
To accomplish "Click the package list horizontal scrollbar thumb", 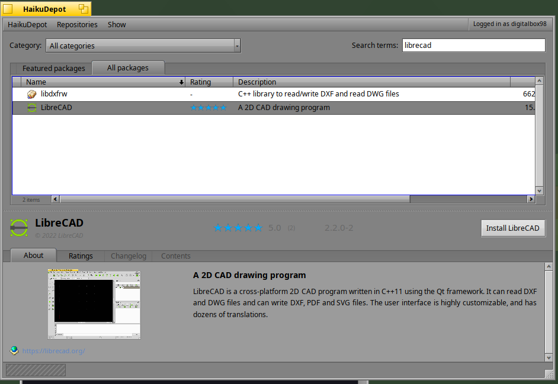I will (235, 199).
